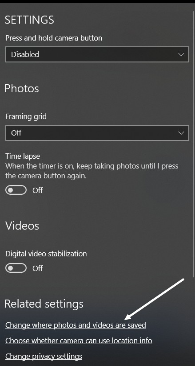Click the Time lapse description text
Image resolution: width=195 pixels, height=366 pixels.
92,171
